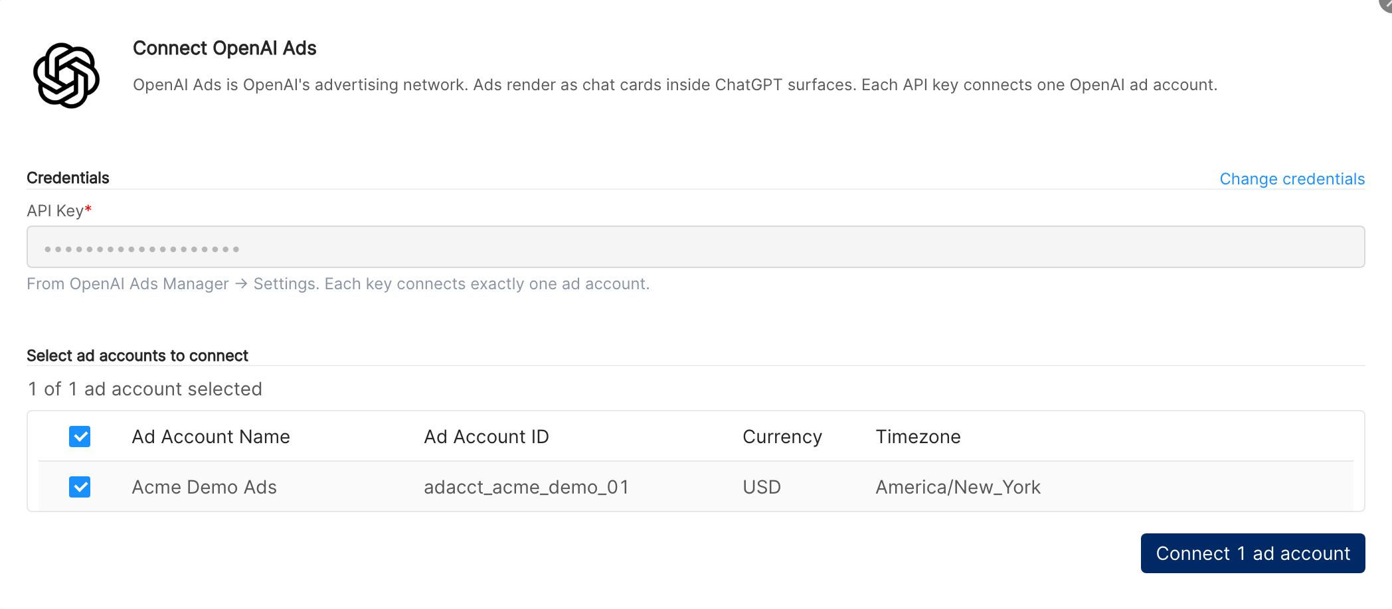Click the Ad Account Name column header
The height and width of the screenshot is (609, 1392).
(x=211, y=437)
